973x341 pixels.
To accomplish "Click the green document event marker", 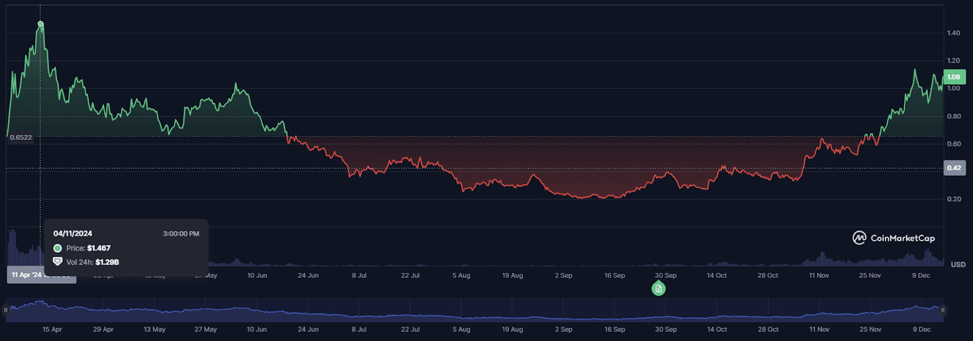I will coord(658,289).
